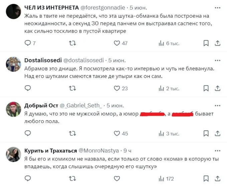Retweet Добрый Ост's post

(x=72, y=133)
